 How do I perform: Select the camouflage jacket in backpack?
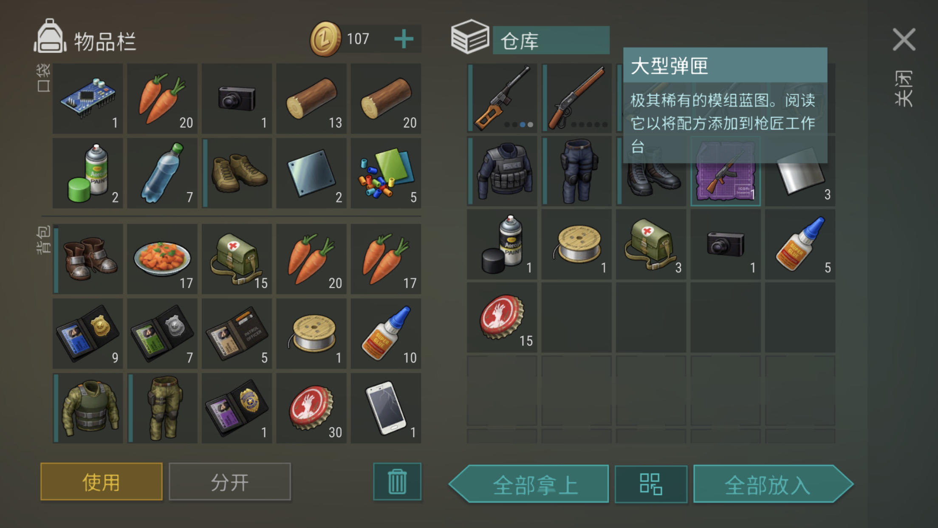pyautogui.click(x=88, y=408)
